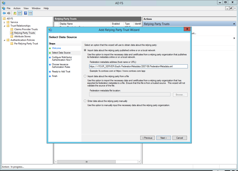The width and height of the screenshot is (238, 171).
Task: Click the Choose Issuance Authorization Rules step
Action: pos(61,66)
